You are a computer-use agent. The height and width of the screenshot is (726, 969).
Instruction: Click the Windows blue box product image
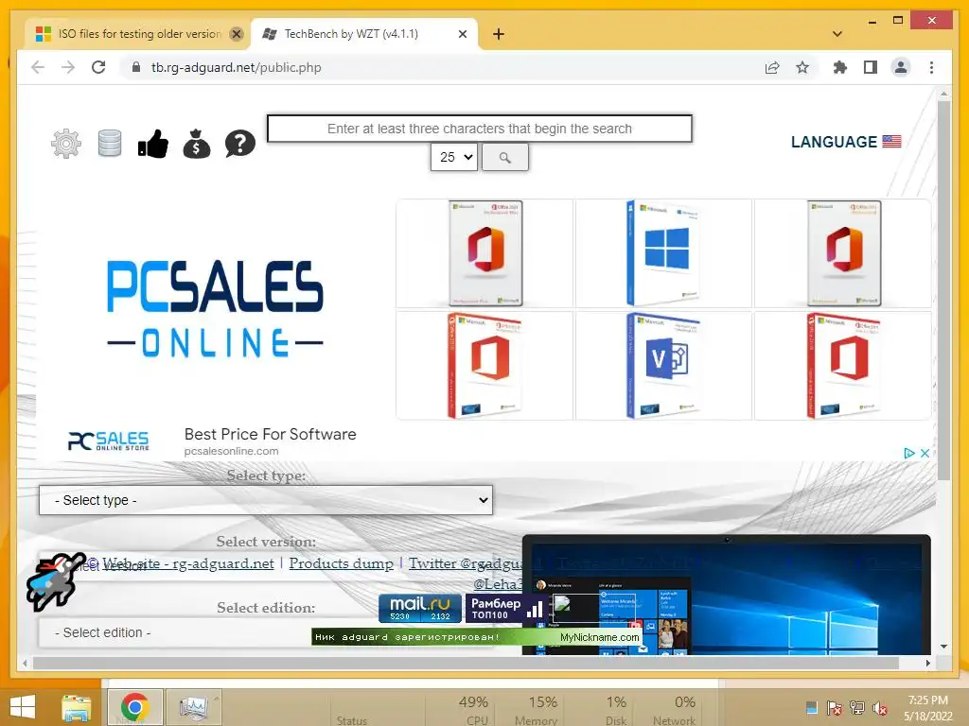663,253
